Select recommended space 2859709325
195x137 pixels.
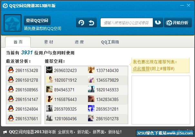tap(65, 109)
